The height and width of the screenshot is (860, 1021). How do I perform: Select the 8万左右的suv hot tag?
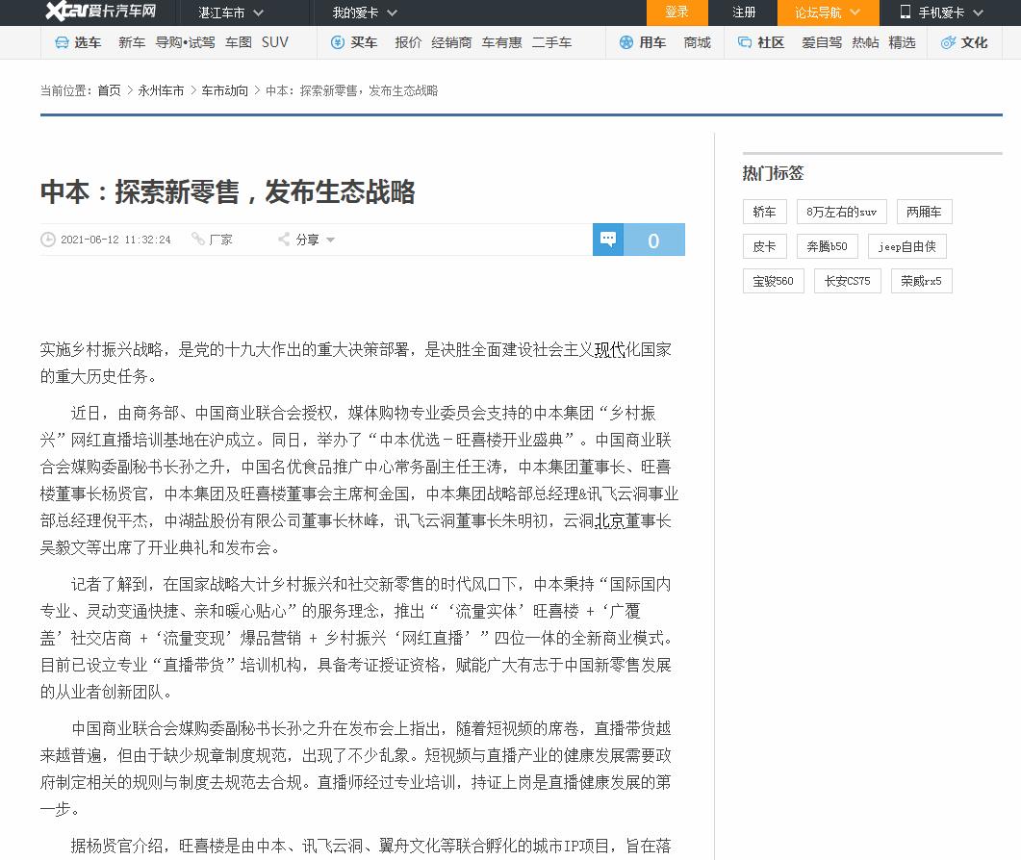[841, 212]
